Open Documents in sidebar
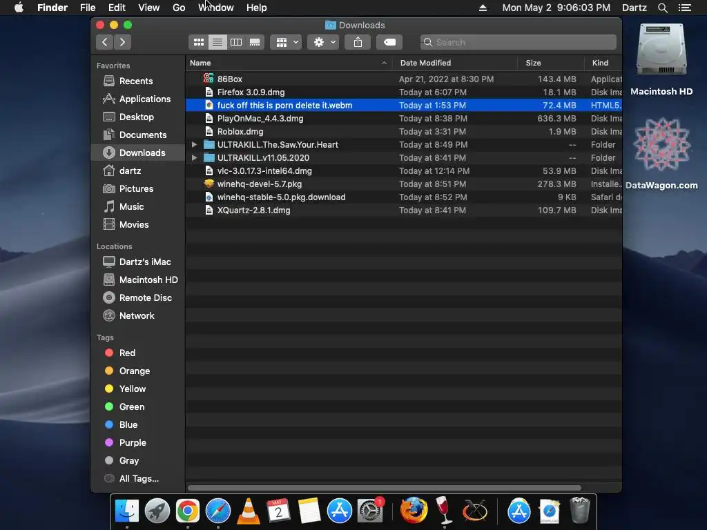Screen dimensions: 707x530 137,135
